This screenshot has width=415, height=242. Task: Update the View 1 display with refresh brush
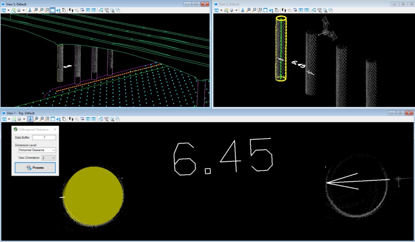tap(31, 118)
